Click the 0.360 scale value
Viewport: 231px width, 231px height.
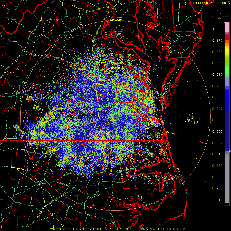[217, 166]
